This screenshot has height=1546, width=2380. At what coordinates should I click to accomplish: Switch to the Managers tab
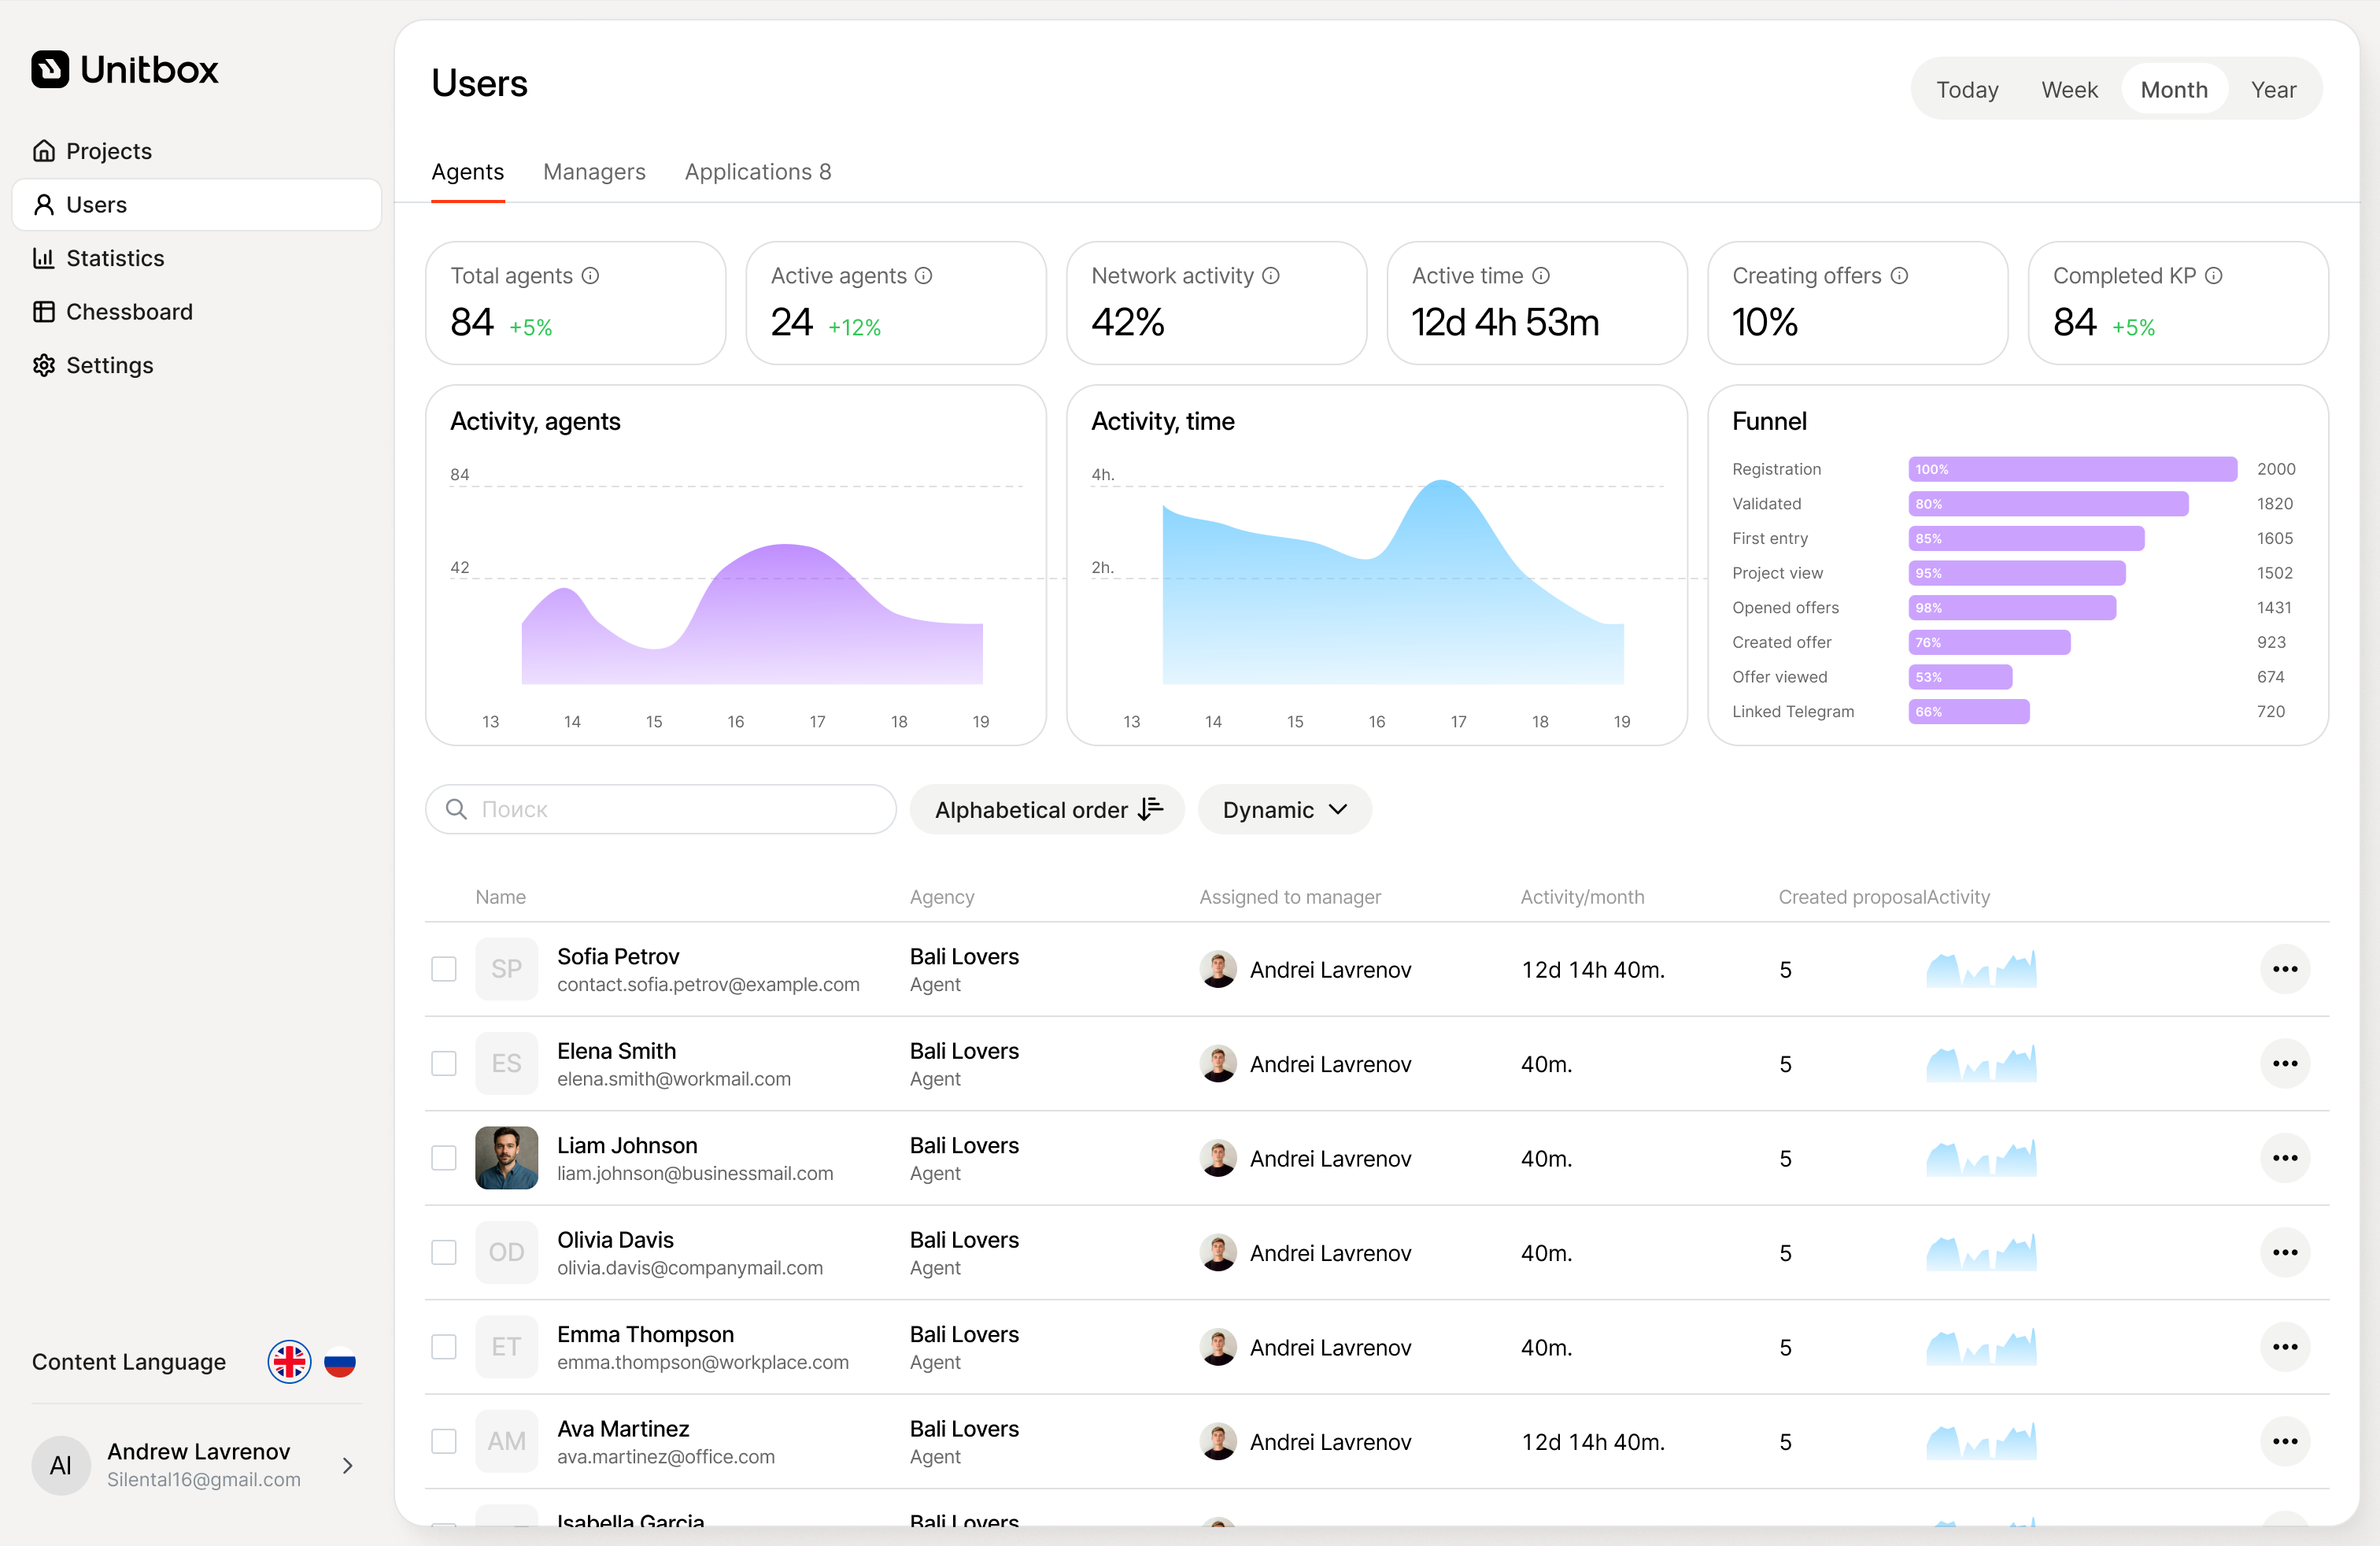tap(594, 172)
